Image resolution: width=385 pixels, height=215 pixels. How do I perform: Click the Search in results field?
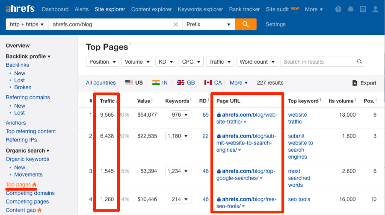[x=318, y=62]
